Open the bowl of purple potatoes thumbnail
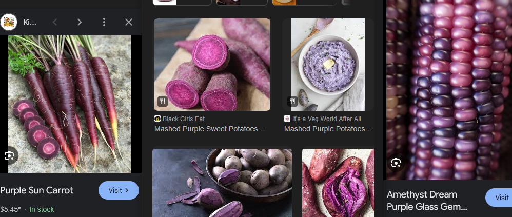Screen dimensions: 512x217 (x=222, y=183)
